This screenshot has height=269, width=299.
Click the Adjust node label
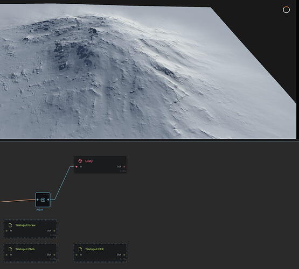pos(40,210)
